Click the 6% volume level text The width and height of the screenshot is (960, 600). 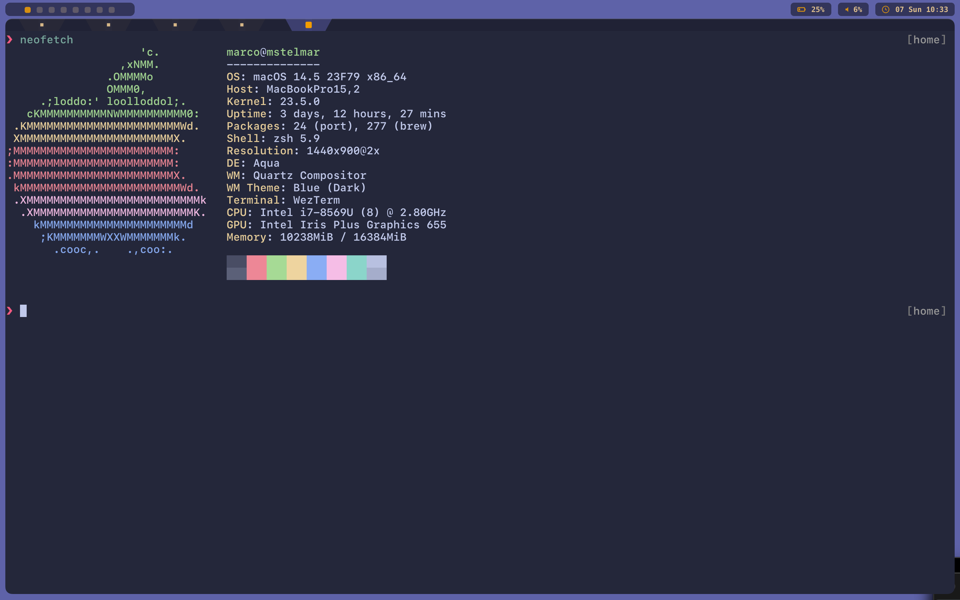click(858, 10)
